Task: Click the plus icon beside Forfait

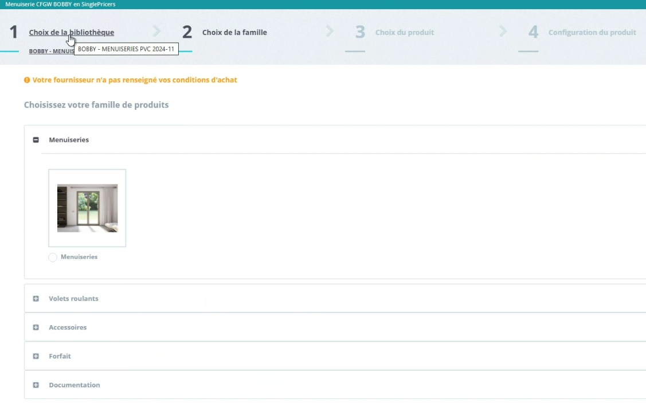Action: [36, 356]
